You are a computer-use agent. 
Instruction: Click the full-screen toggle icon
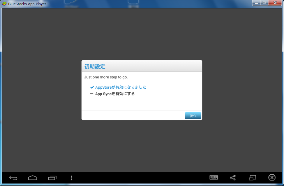pos(253,178)
